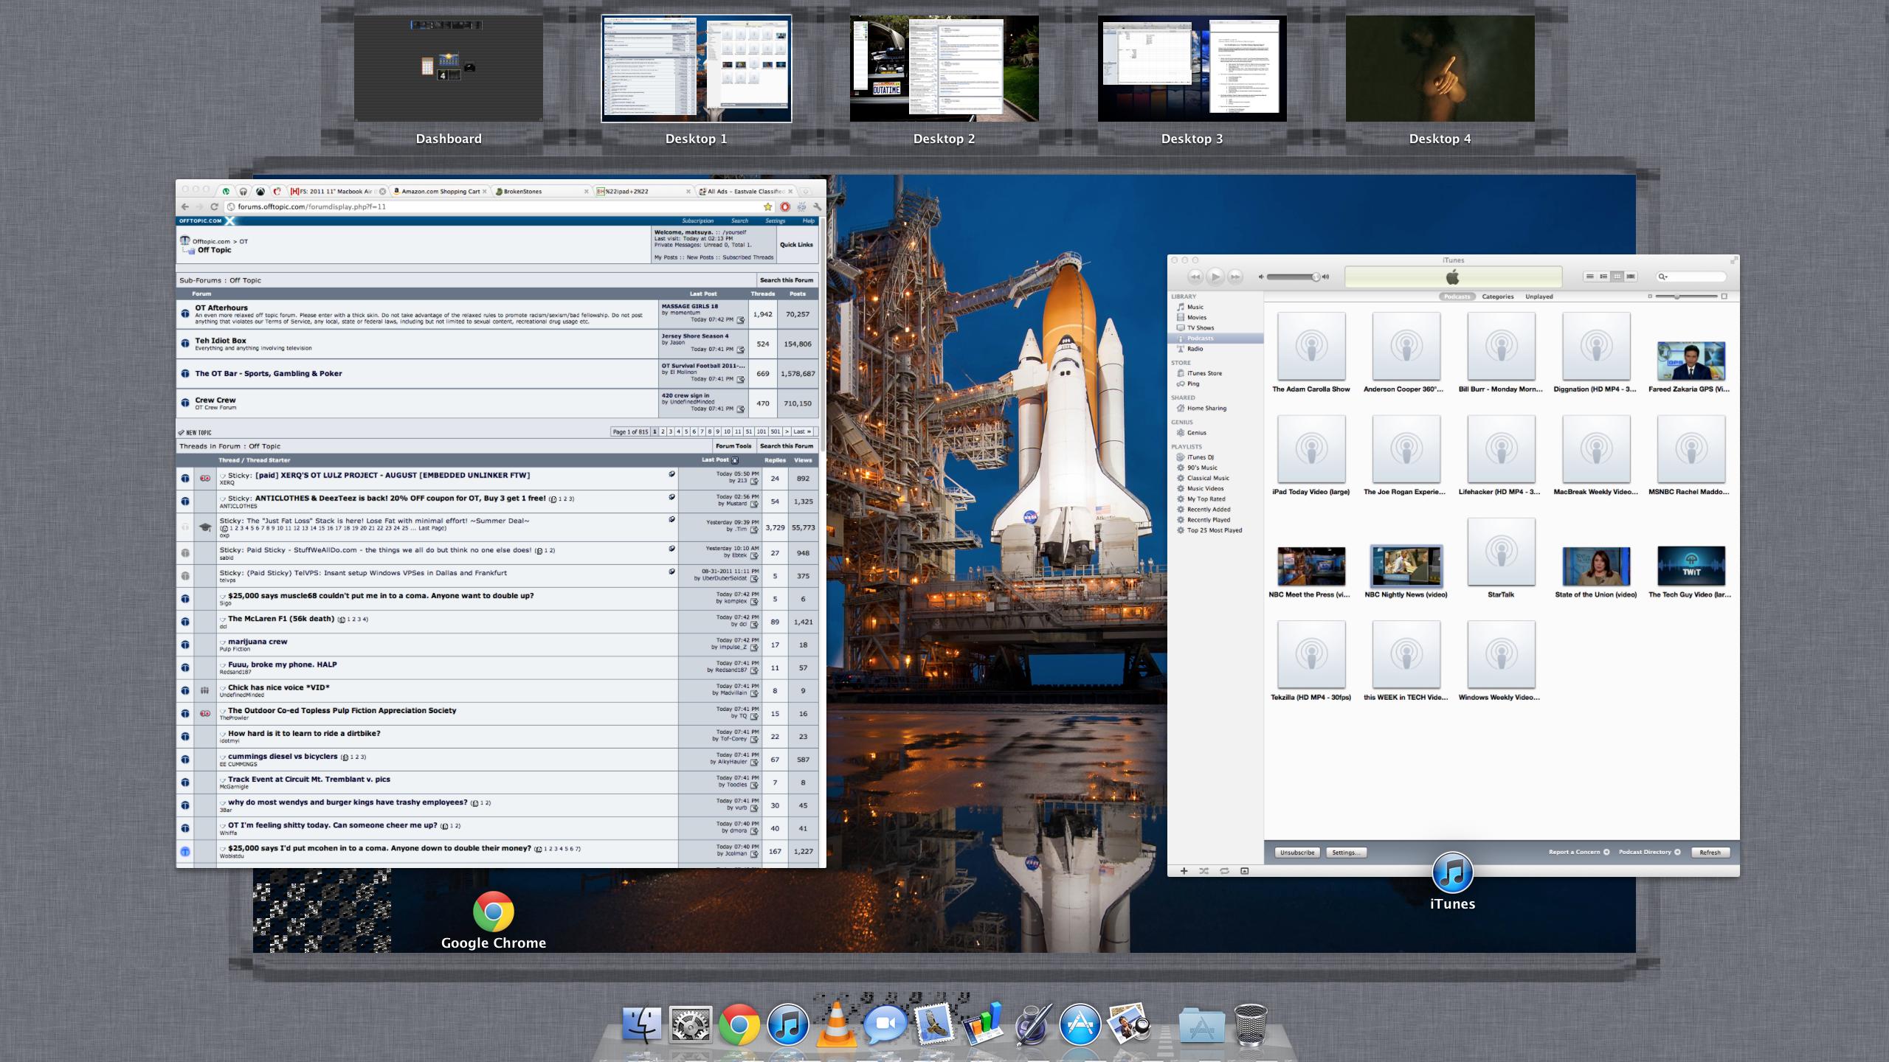Switch iTunes to grid view
The image size is (1889, 1062).
tap(1617, 277)
